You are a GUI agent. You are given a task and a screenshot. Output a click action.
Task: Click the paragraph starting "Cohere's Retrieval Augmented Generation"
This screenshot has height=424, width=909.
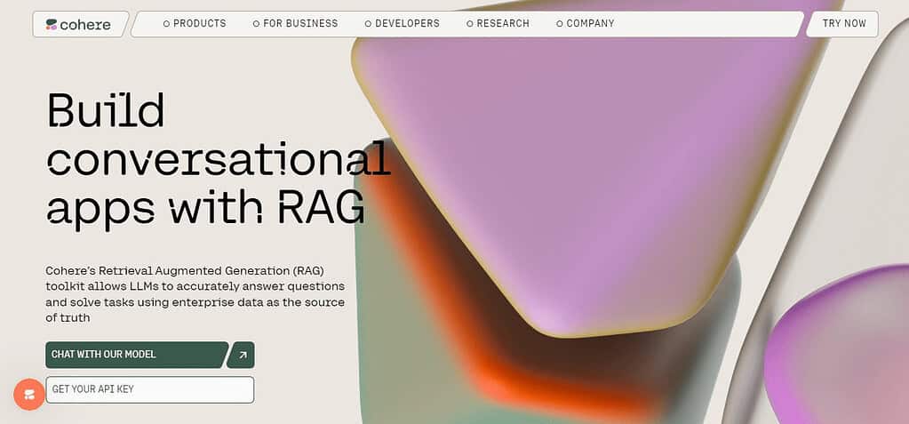point(195,294)
